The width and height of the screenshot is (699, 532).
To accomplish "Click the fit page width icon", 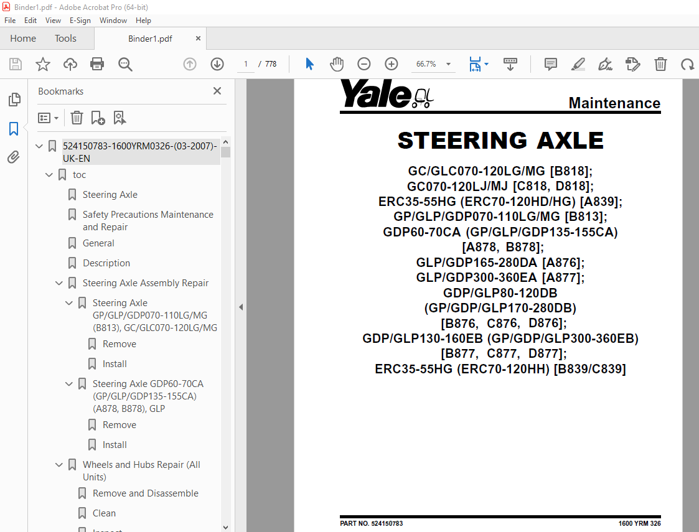I will pos(475,64).
